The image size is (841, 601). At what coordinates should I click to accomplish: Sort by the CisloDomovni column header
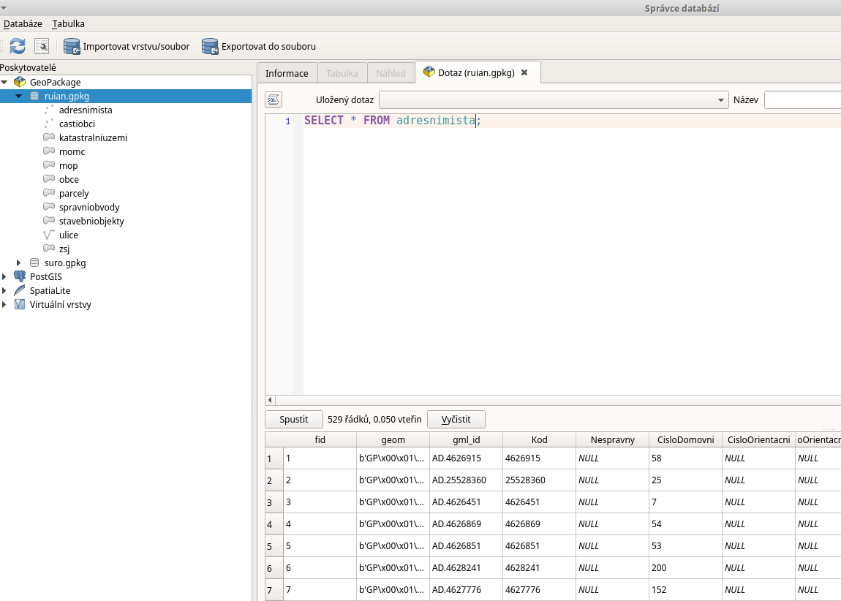[x=685, y=439]
